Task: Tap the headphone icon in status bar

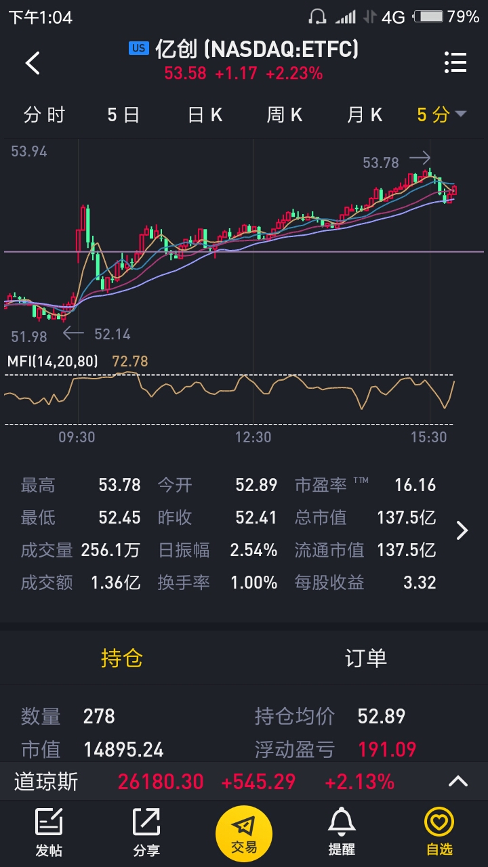Action: point(317,16)
